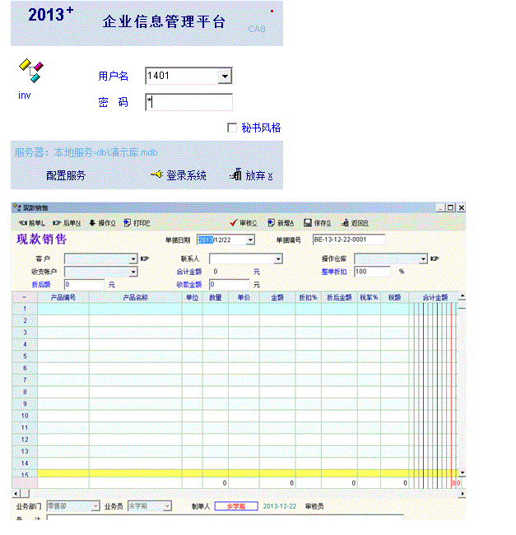Click the 返回 return icon
Viewport: 516px width, 535px height.
[x=344, y=222]
